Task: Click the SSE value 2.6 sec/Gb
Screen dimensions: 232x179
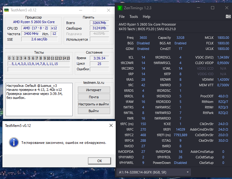Action: (x=39, y=39)
